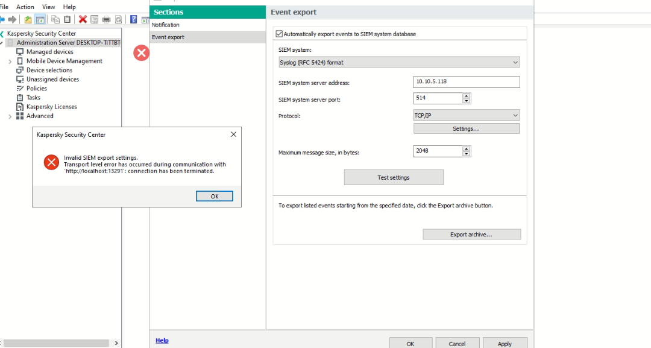The image size is (651, 348).
Task: Increase the maximum message size value
Action: point(466,148)
